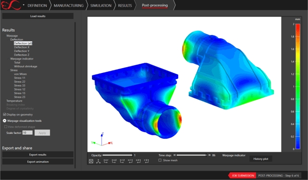
Task: Select von Mises stress result
Action: (x=20, y=74)
